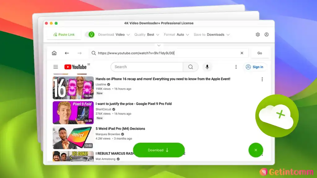
Task: Open '5 Weird iPad Pro (M4) Decisions' title
Action: pyautogui.click(x=120, y=129)
